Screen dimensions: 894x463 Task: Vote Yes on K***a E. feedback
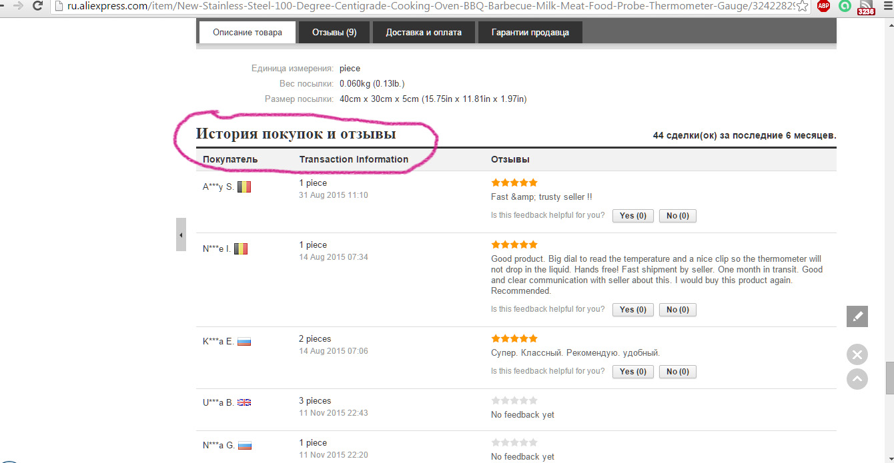(632, 372)
